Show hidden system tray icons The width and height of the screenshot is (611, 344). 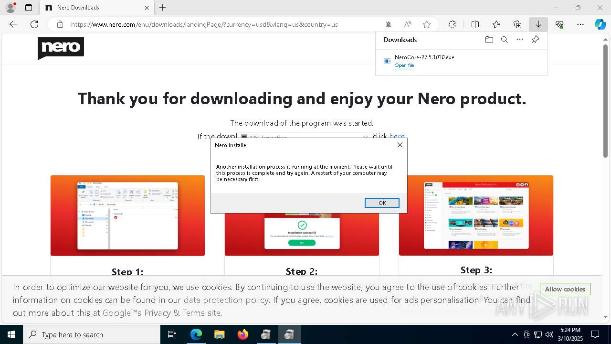pos(515,334)
